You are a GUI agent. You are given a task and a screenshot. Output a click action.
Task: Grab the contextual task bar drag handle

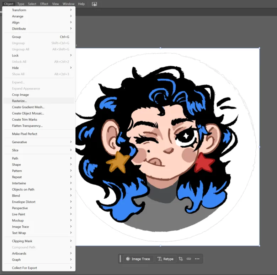coord(120,259)
